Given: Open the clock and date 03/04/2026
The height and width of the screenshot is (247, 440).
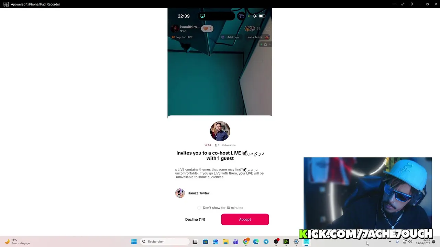Looking at the screenshot, I should pyautogui.click(x=423, y=242).
